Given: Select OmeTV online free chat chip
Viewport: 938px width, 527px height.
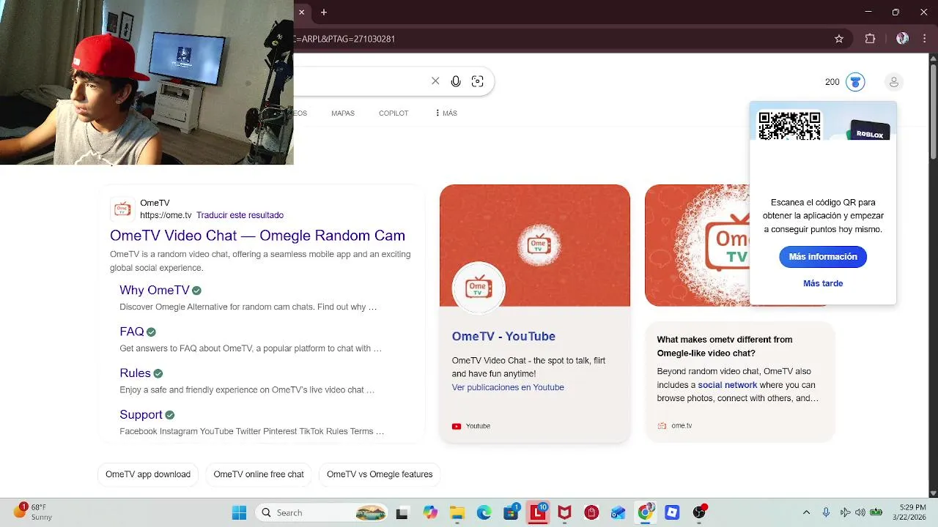Looking at the screenshot, I should click(x=259, y=474).
